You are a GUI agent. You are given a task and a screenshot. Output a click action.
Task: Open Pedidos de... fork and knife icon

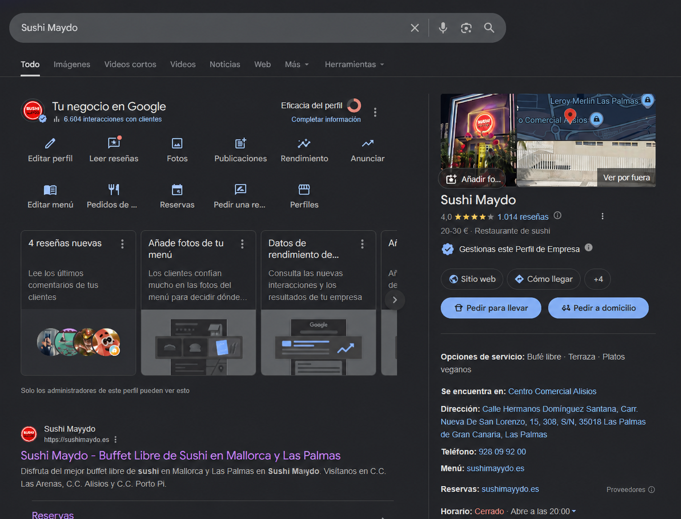coord(114,189)
